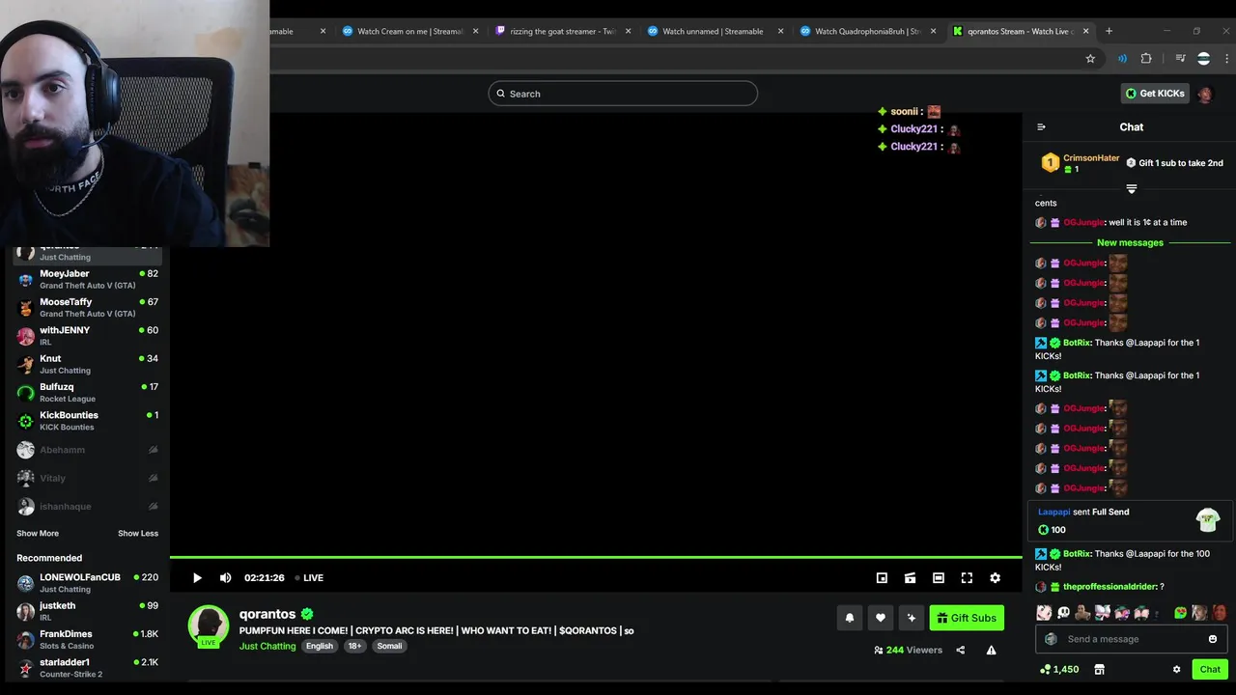
Task: Open the Just Chatting category link
Action: click(267, 647)
